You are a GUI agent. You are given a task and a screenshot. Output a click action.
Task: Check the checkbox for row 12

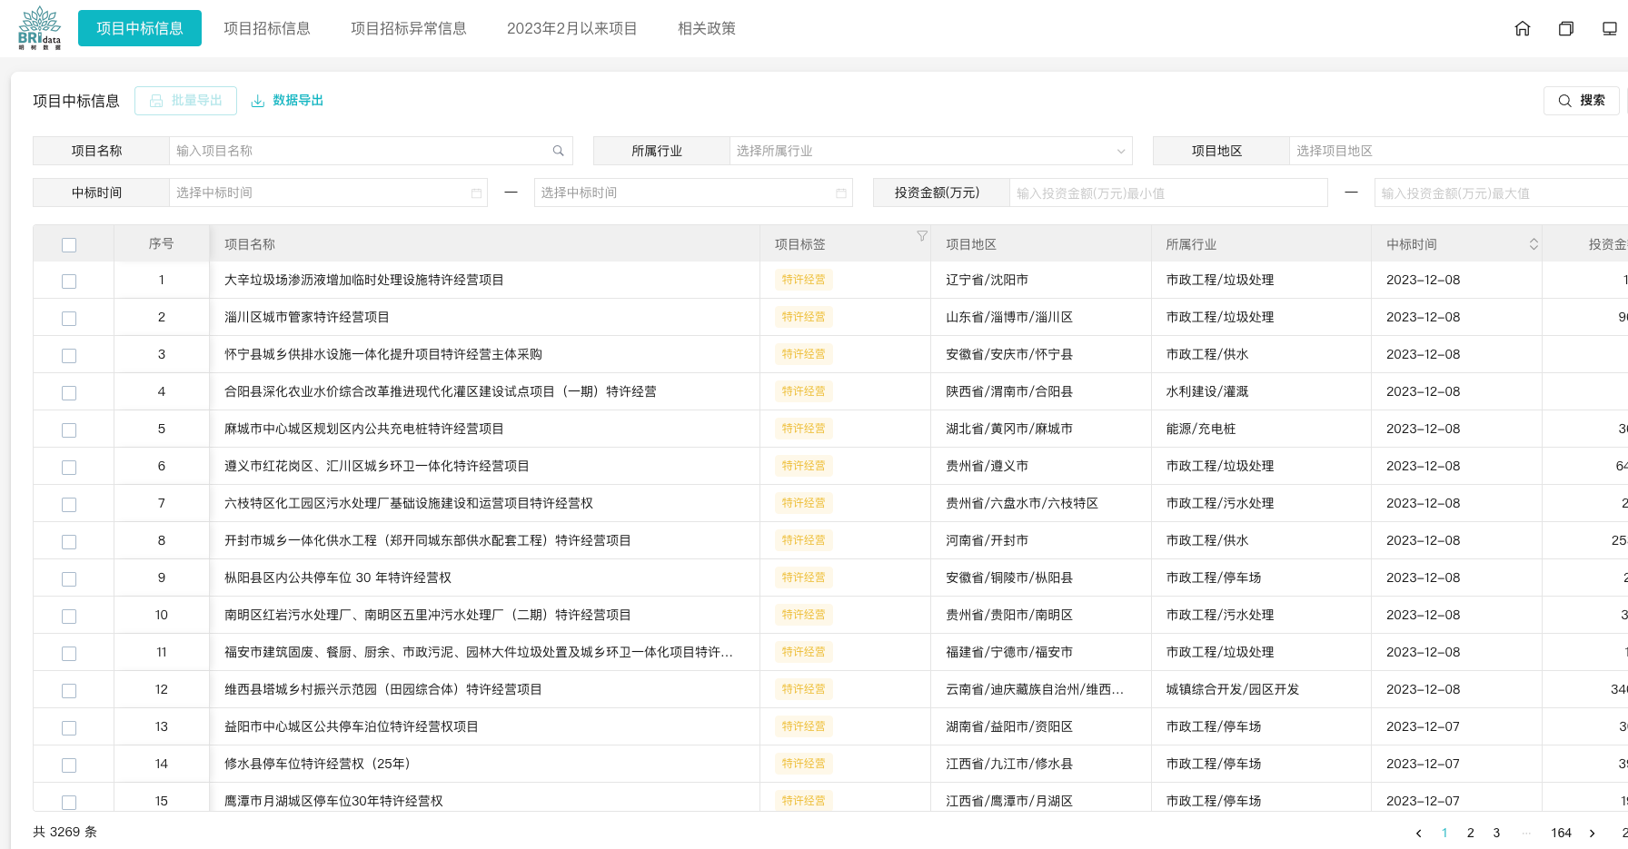click(69, 691)
